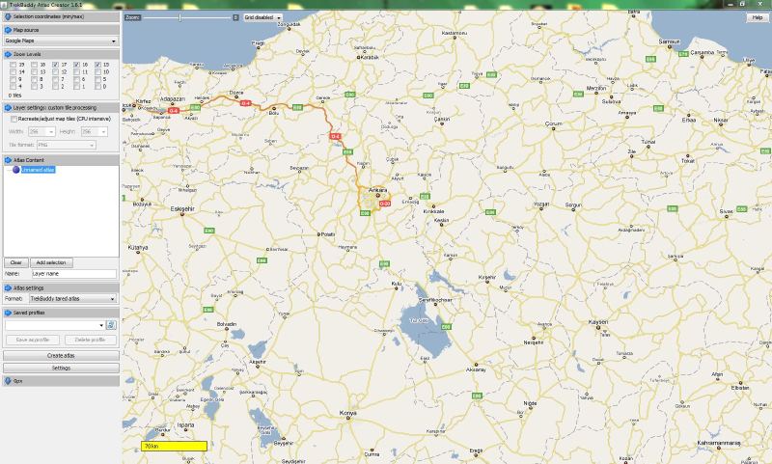Enable zoom level 18 checkbox

click(x=35, y=65)
